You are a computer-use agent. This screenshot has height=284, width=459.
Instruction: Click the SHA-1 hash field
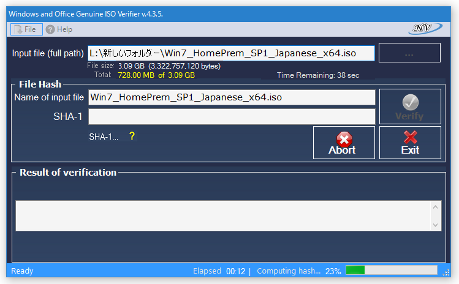[232, 117]
